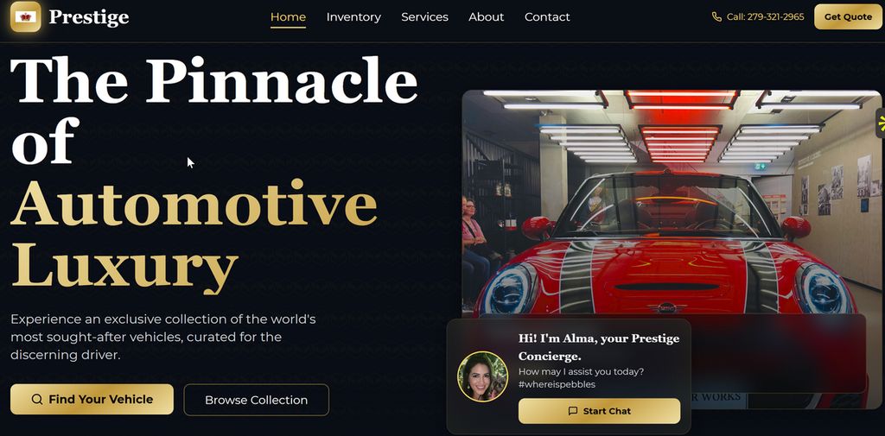Image resolution: width=885 pixels, height=436 pixels.
Task: Click the Get Quote button
Action: [x=848, y=17]
